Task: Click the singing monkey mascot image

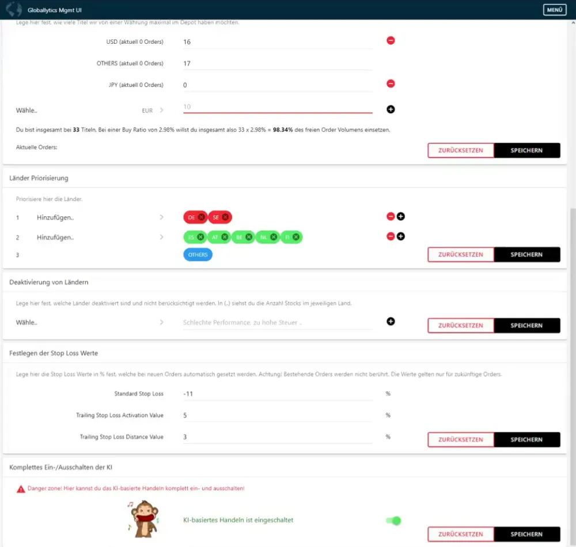Action: (144, 519)
